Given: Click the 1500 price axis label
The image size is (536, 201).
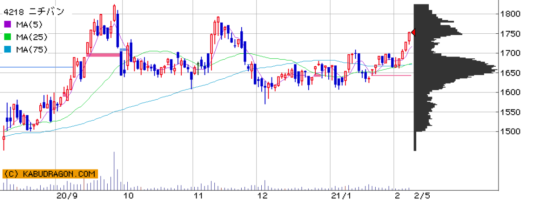Looking at the screenshot, I should [x=511, y=131].
